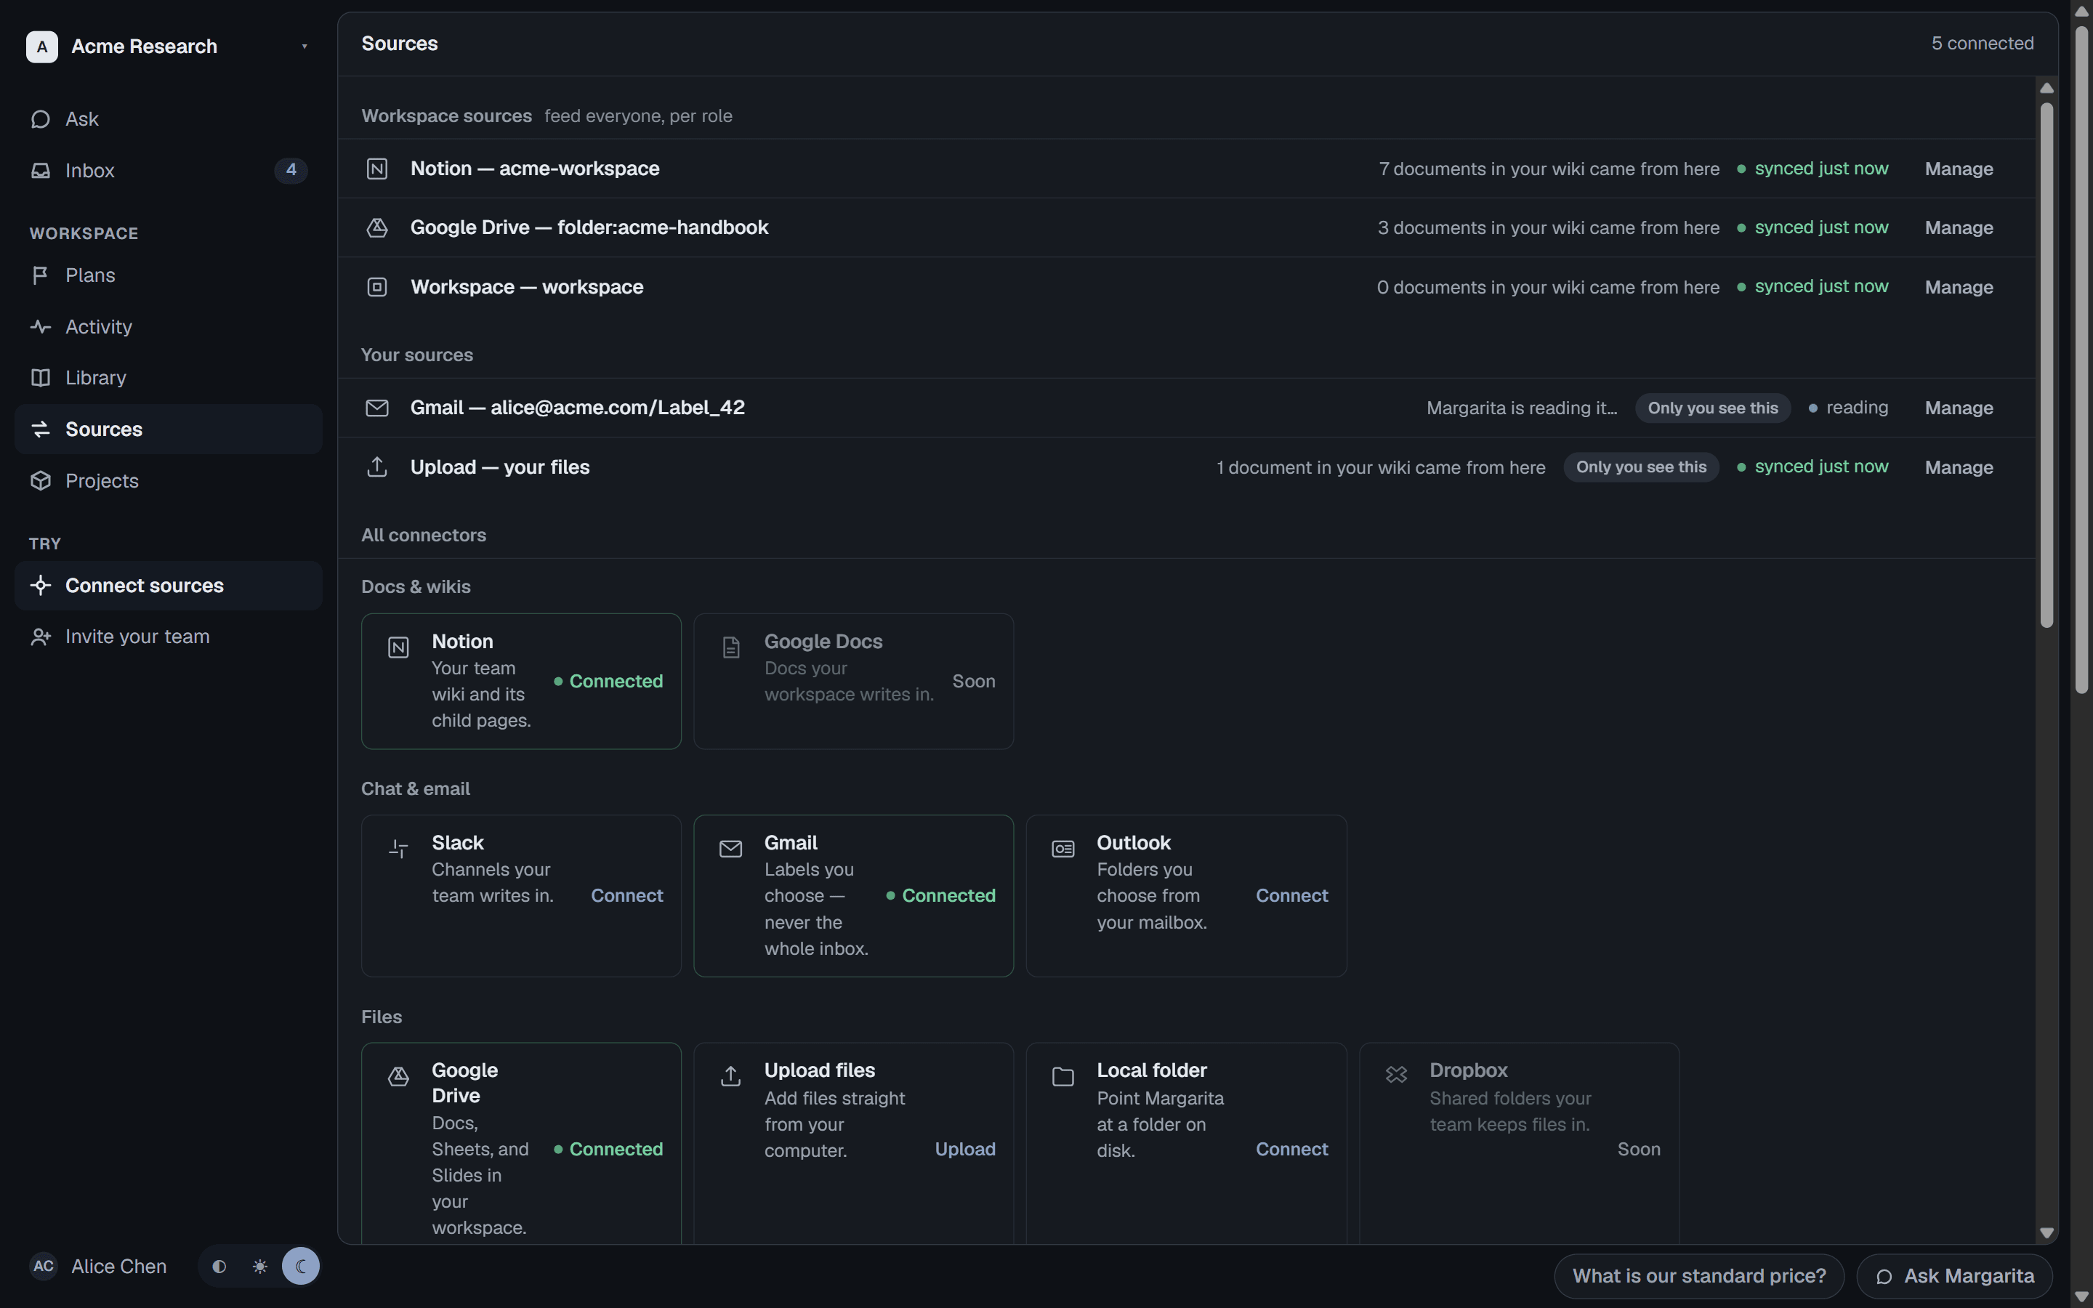The image size is (2093, 1308).
Task: Click the Sources panel scrollbar thumb
Action: [x=2046, y=365]
